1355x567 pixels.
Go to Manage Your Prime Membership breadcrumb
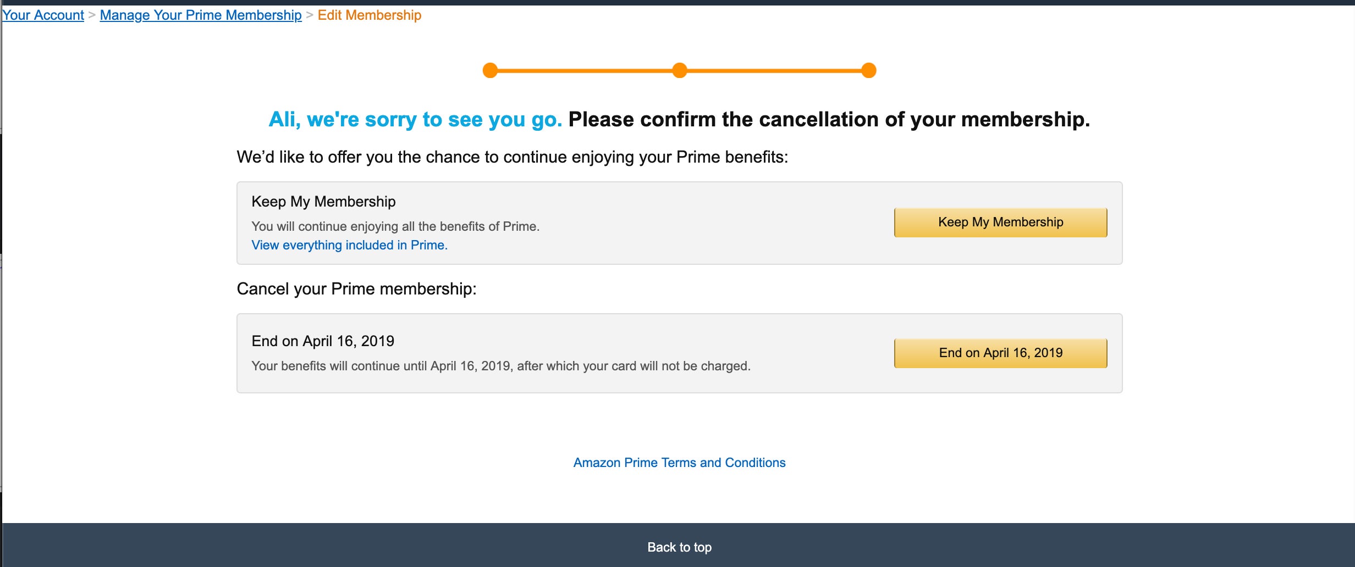click(x=201, y=15)
